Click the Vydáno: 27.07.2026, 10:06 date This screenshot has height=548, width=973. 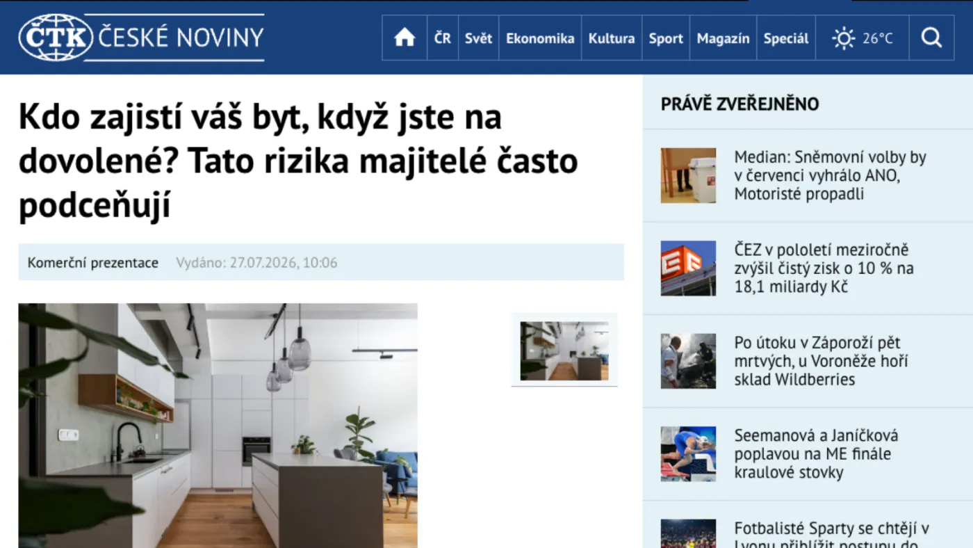256,263
